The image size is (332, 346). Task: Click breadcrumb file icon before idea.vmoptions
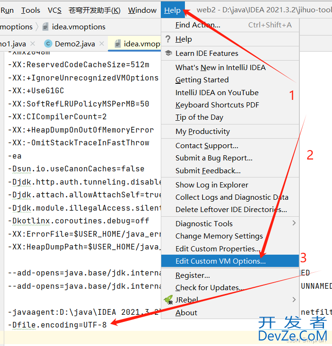45,27
